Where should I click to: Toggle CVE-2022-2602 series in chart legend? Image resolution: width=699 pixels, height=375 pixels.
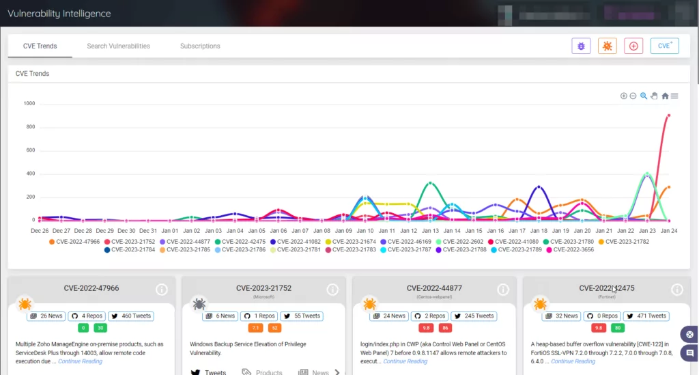click(x=459, y=242)
